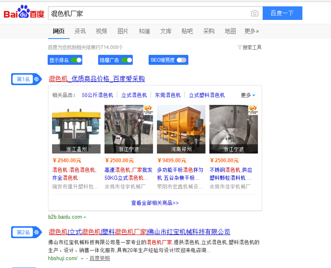Click seller name 瑞安市建升塑料包...
The height and width of the screenshot is (268, 331).
75,187
